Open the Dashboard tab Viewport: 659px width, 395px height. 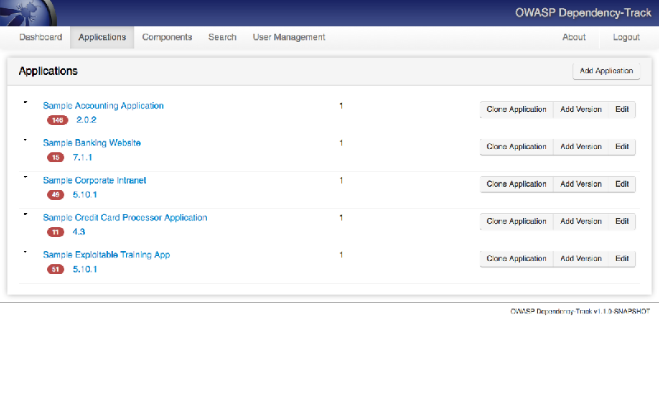(x=40, y=37)
